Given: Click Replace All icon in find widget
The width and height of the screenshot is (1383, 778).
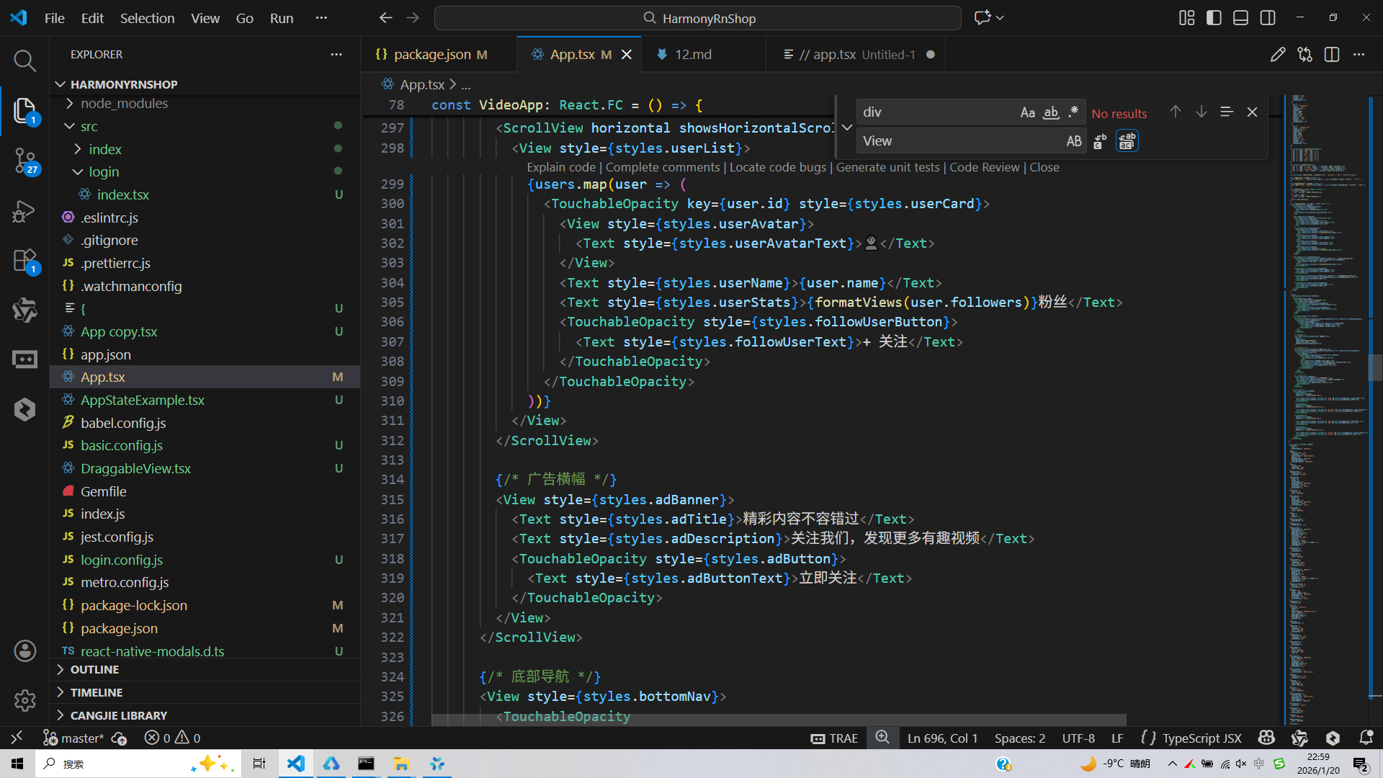Looking at the screenshot, I should tap(1127, 141).
